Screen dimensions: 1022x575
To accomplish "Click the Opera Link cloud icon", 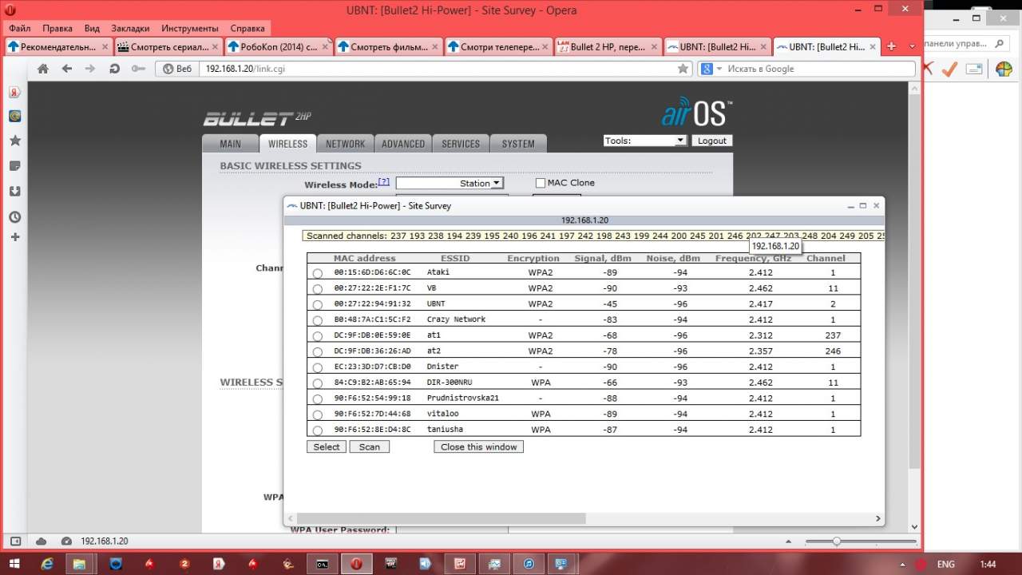I will point(42,541).
